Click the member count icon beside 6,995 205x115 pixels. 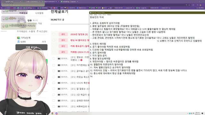[x=19, y=42]
